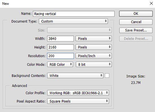Open the Width units Pixels dropdown
Screen dimensions: 155x112
[94, 39]
